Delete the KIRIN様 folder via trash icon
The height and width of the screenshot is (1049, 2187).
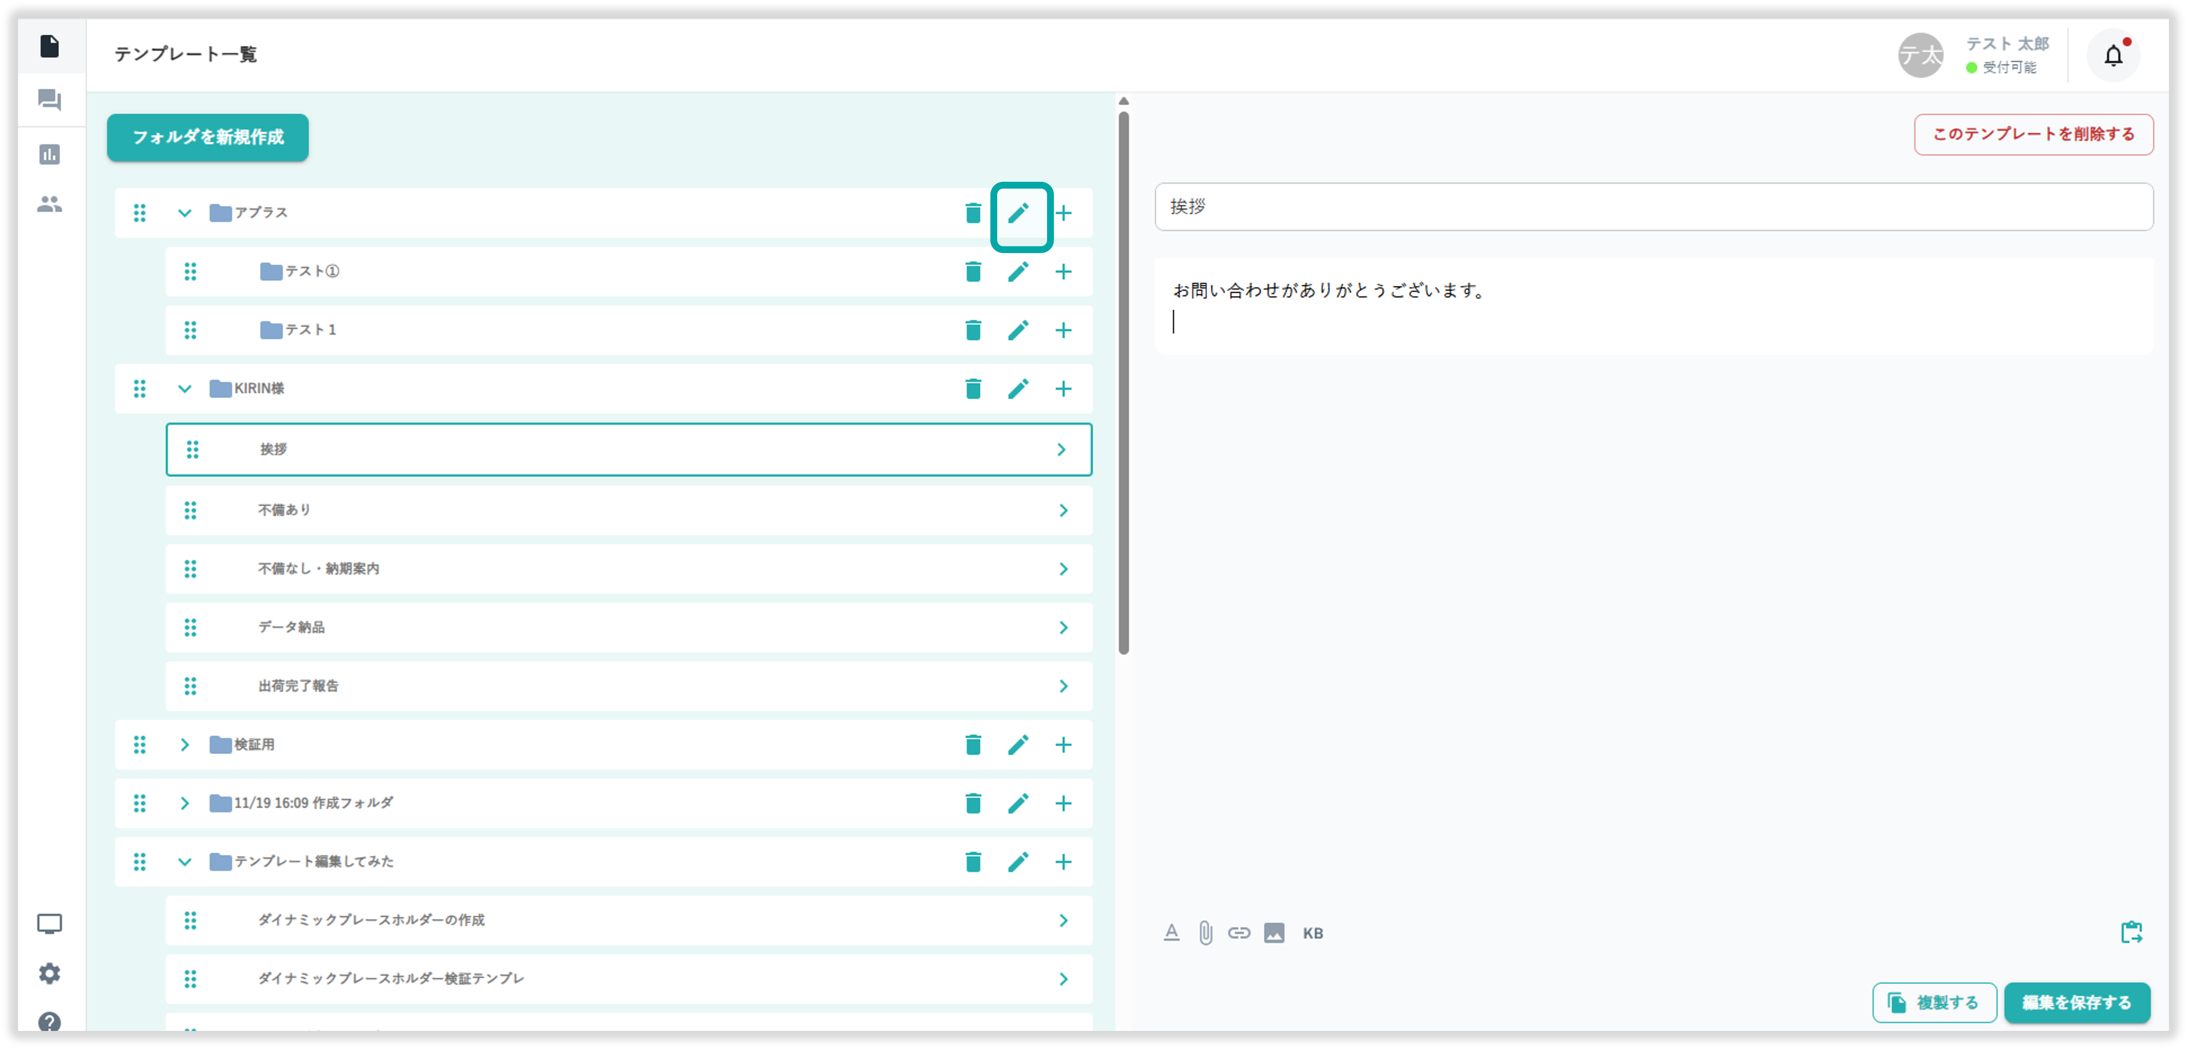[973, 389]
